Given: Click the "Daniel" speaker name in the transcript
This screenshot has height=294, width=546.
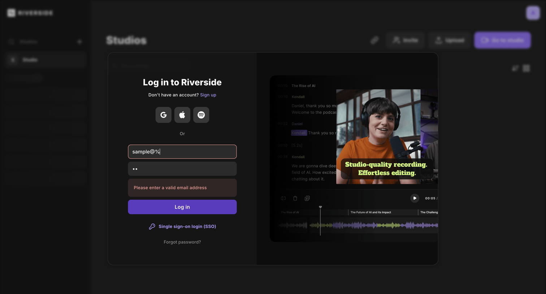Looking at the screenshot, I should 297,124.
